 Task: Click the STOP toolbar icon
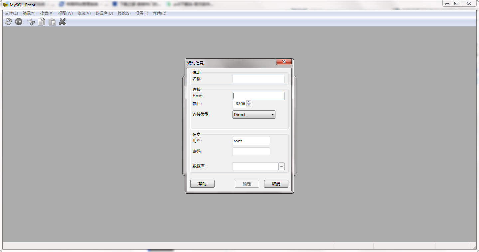click(x=19, y=22)
